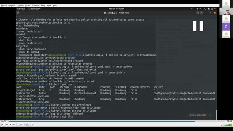Click the terminal title phoenix@apo: ~/yaml-files

(116, 13)
